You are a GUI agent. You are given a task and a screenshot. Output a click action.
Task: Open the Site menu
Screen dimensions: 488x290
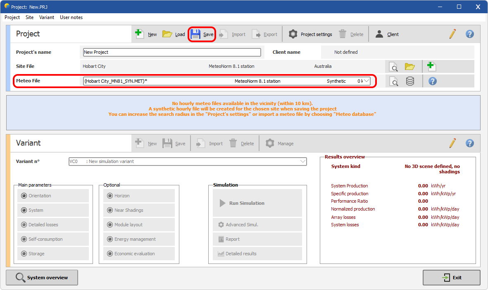pyautogui.click(x=30, y=17)
